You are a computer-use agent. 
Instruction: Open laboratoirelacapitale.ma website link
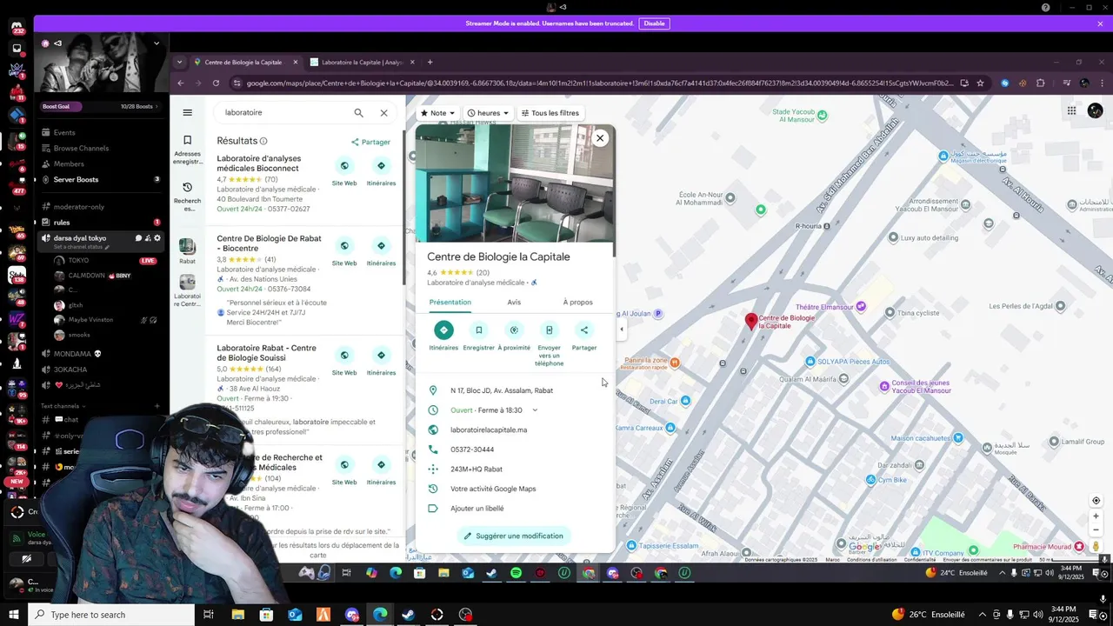point(489,430)
